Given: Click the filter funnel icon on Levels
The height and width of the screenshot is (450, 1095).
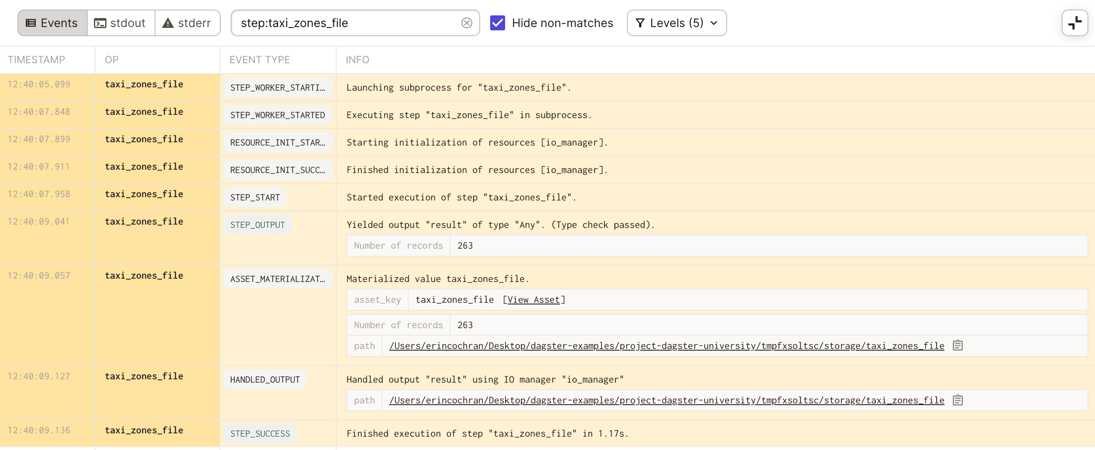Looking at the screenshot, I should point(641,23).
